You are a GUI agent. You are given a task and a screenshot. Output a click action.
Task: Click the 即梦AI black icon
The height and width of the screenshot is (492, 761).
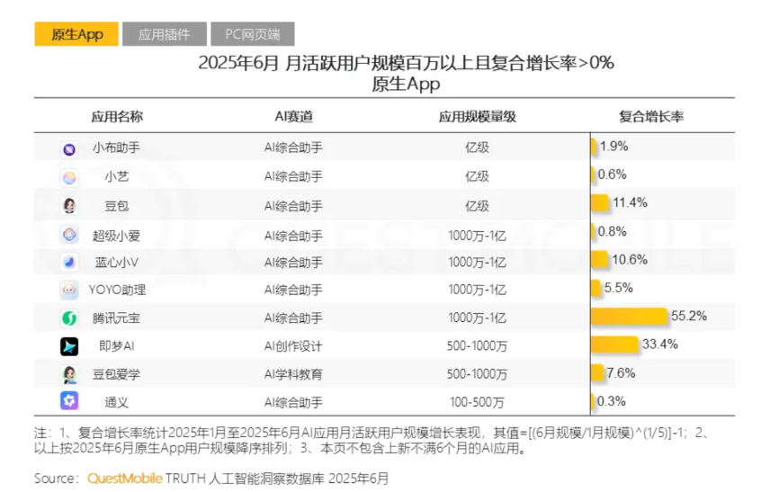tap(69, 346)
